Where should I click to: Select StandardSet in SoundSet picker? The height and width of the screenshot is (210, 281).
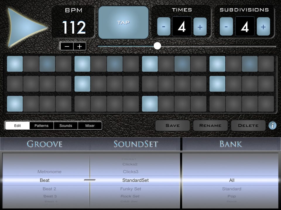coord(136,180)
